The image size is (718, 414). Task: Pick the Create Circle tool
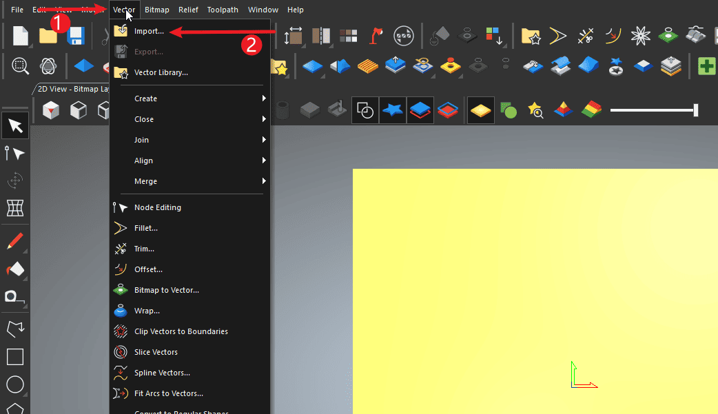pyautogui.click(x=15, y=384)
